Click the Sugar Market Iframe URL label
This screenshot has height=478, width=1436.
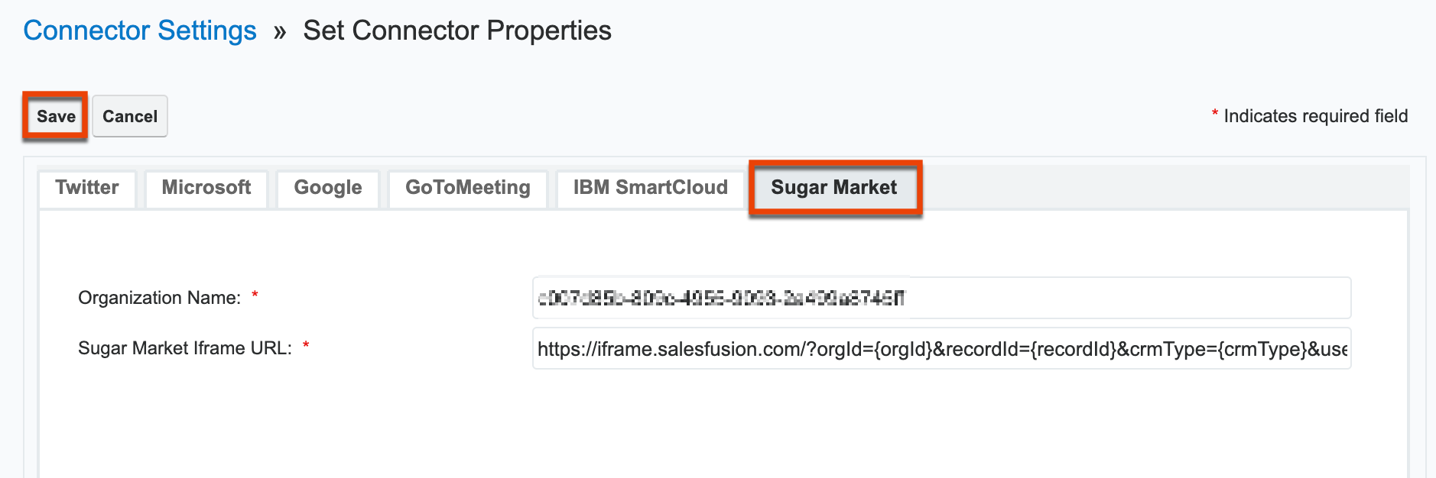(x=185, y=348)
